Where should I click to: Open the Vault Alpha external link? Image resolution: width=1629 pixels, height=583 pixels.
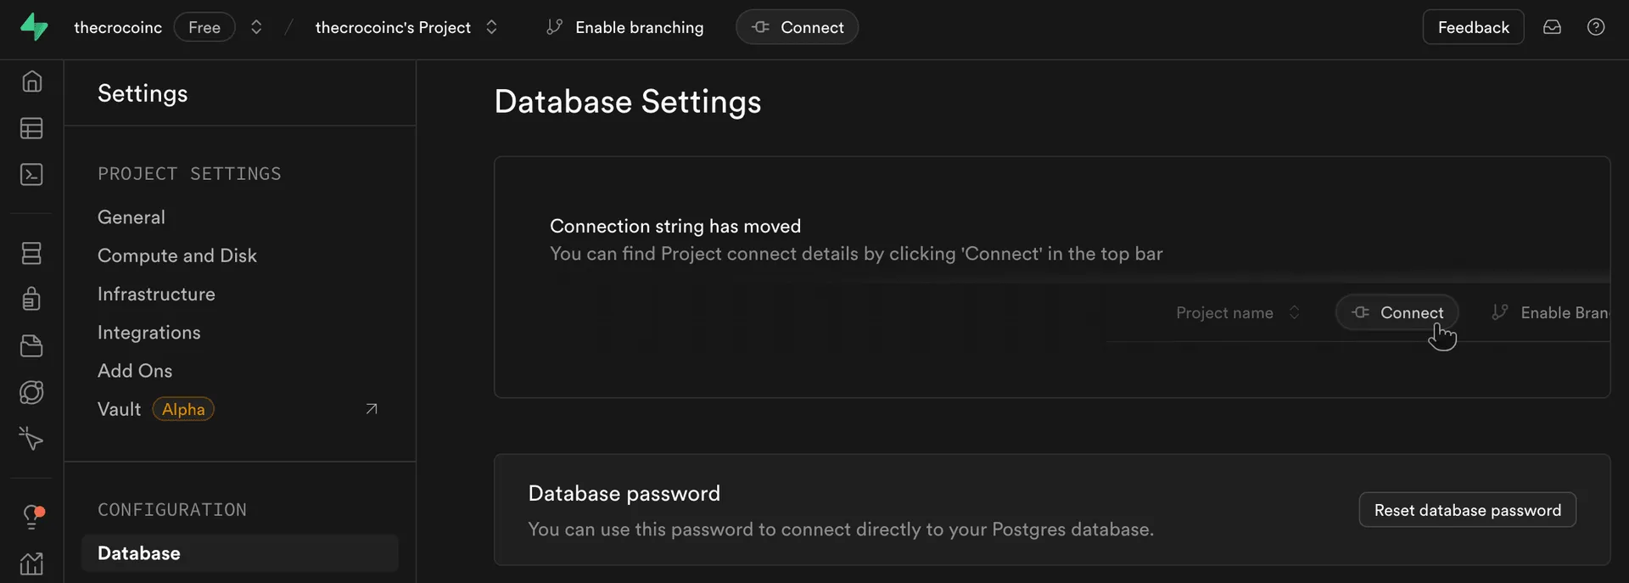[371, 409]
